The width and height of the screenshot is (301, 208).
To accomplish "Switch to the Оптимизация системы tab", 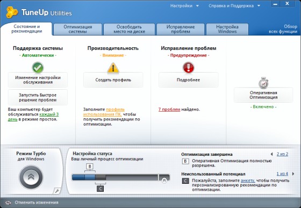I will [x=78, y=29].
